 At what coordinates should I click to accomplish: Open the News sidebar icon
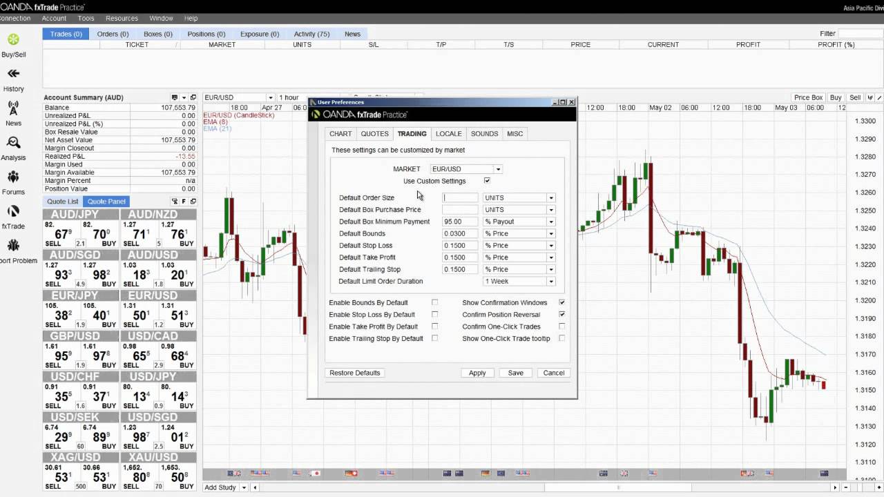tap(13, 108)
